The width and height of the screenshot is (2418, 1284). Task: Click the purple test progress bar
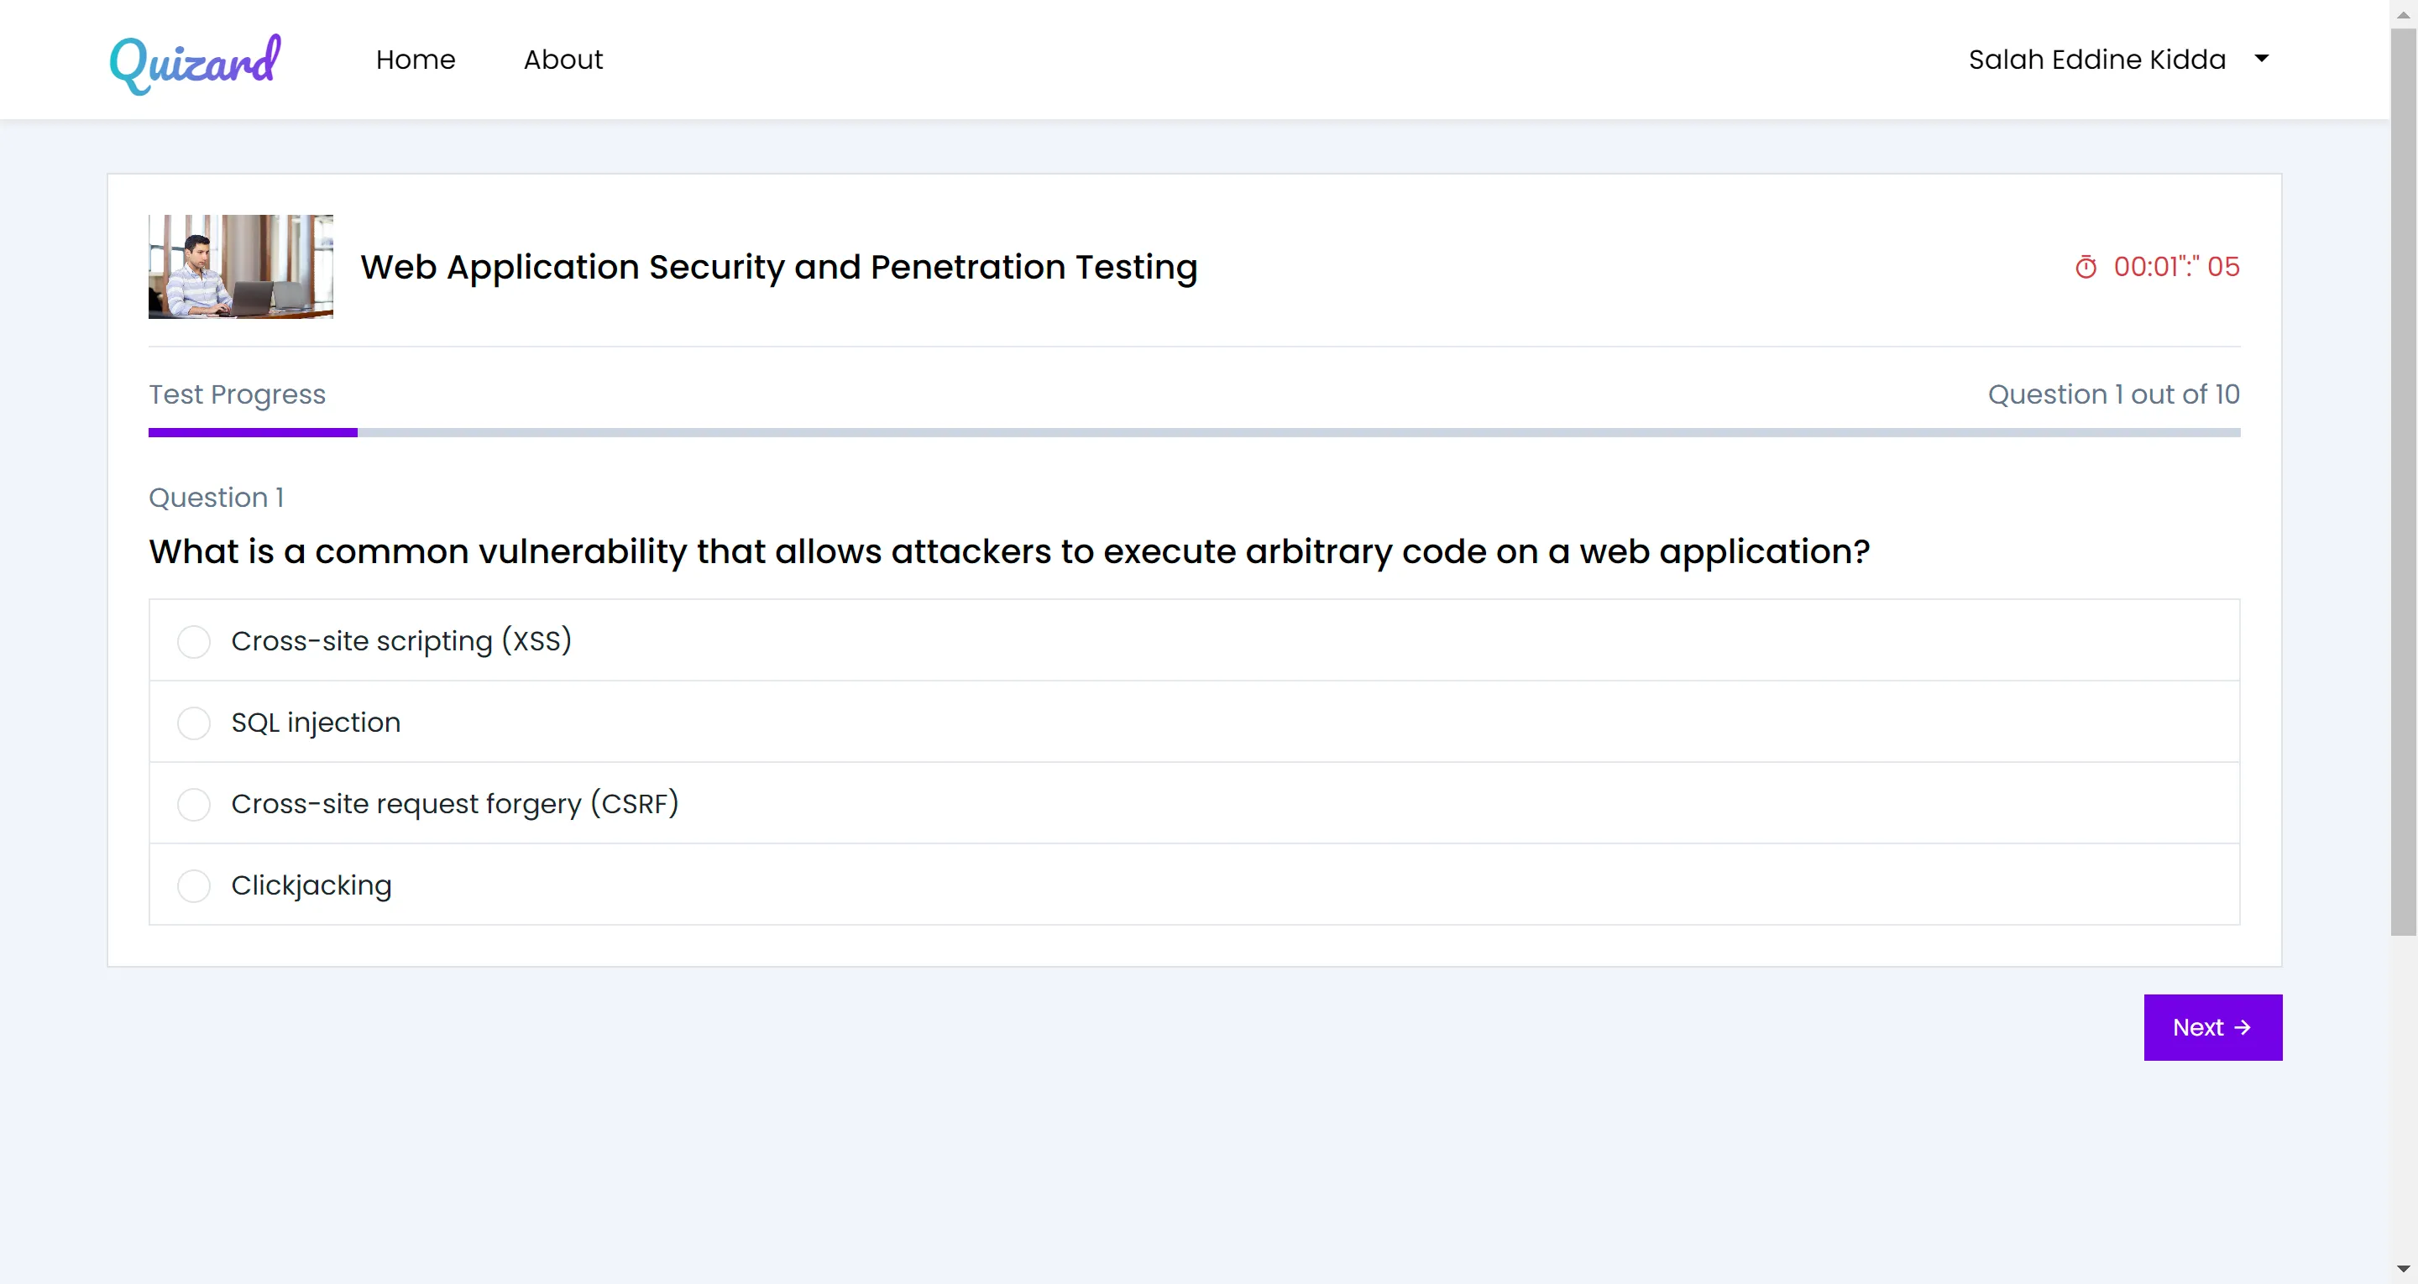(x=253, y=433)
